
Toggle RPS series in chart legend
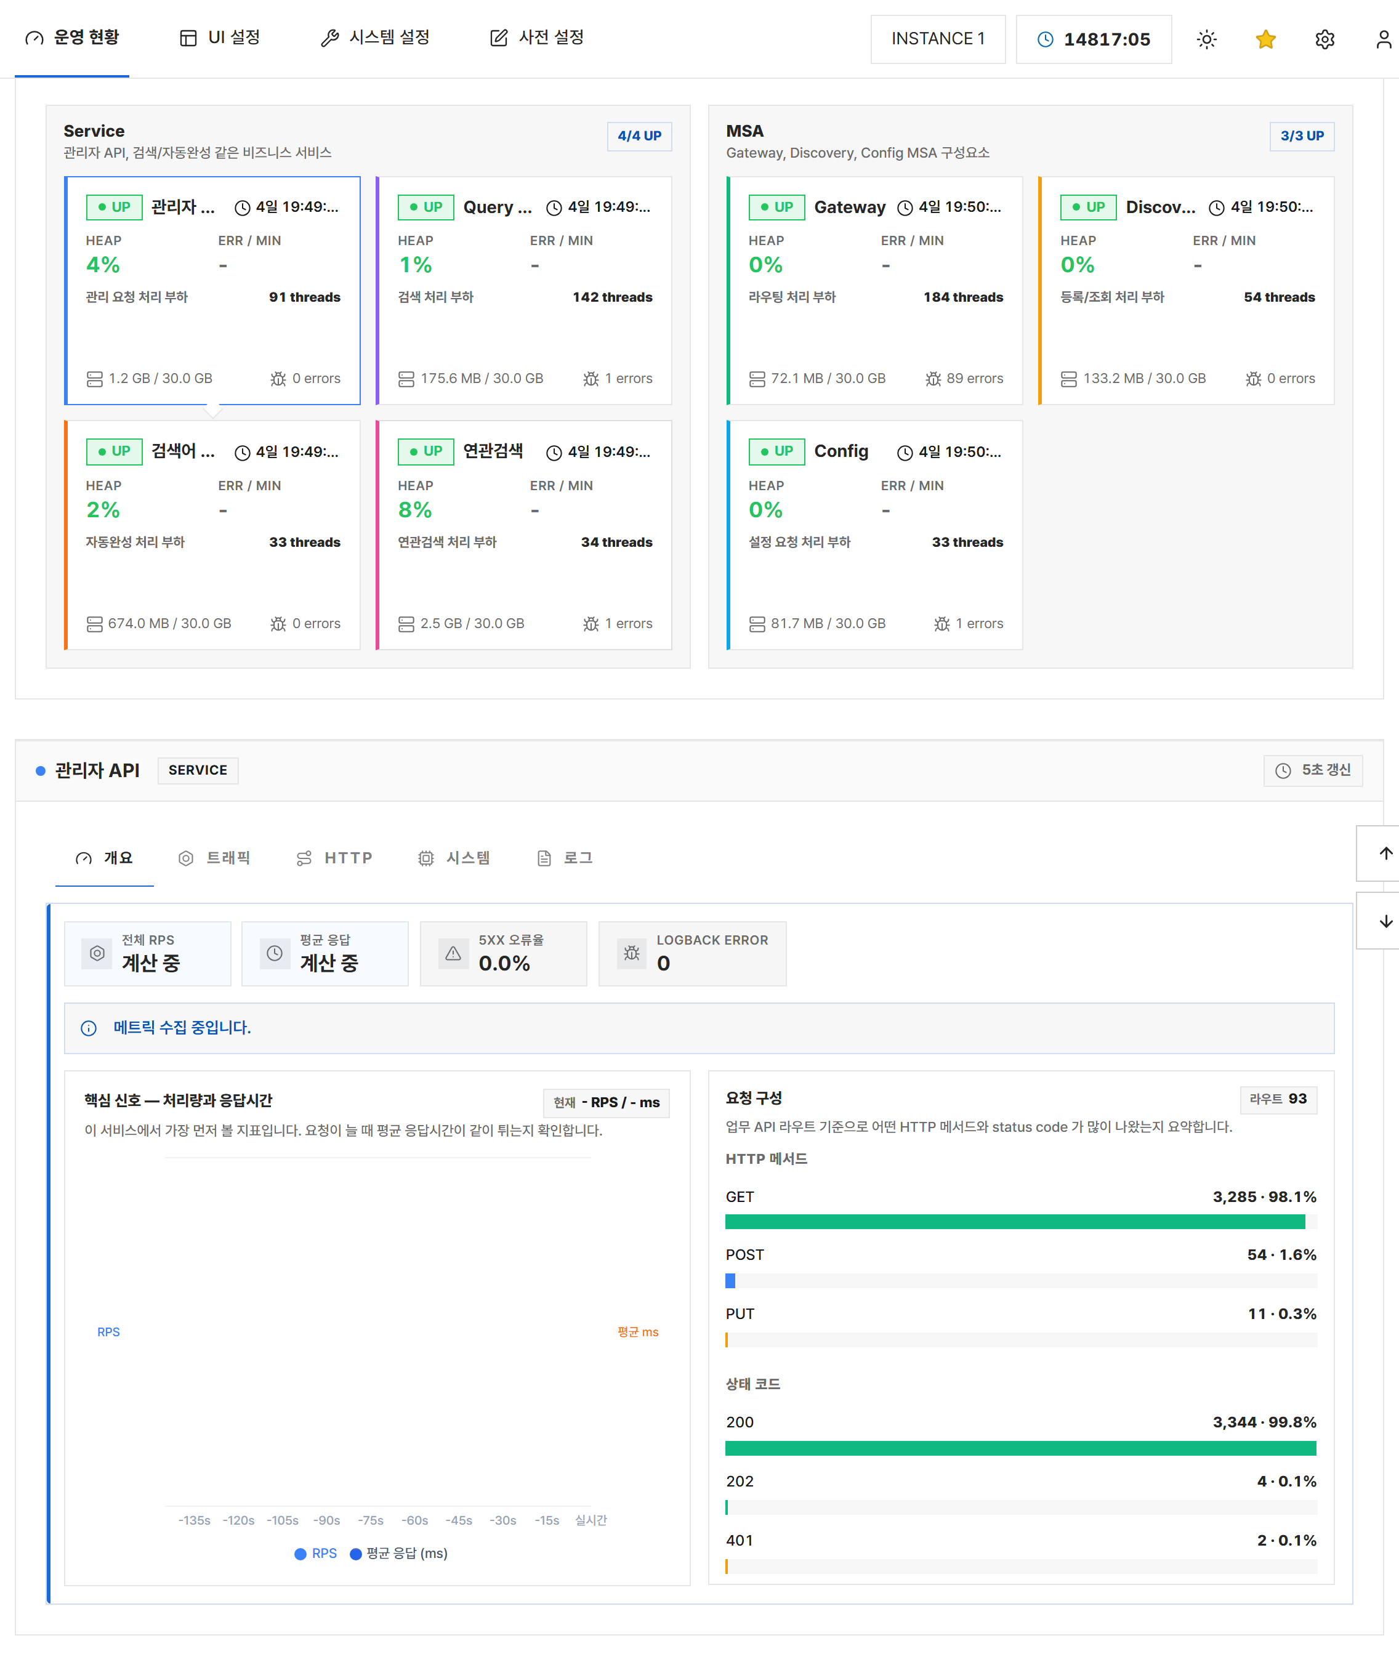[x=316, y=1553]
